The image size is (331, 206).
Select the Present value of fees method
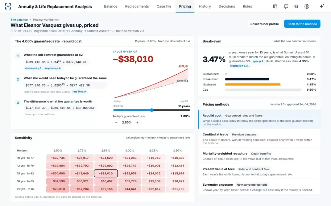click(259, 172)
